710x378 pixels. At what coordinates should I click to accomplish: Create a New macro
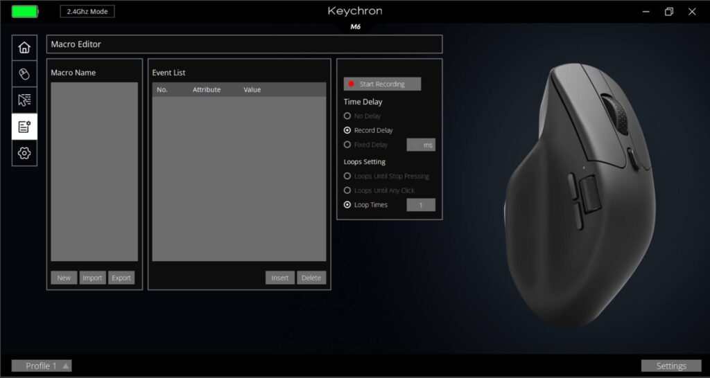pos(64,278)
